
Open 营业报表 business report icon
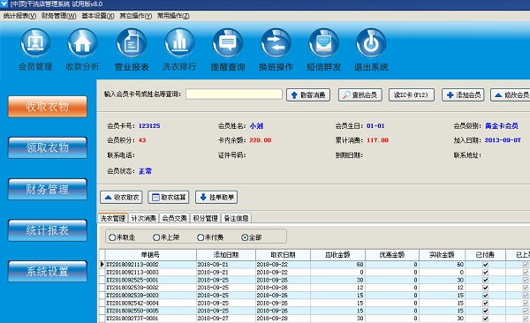(x=132, y=43)
